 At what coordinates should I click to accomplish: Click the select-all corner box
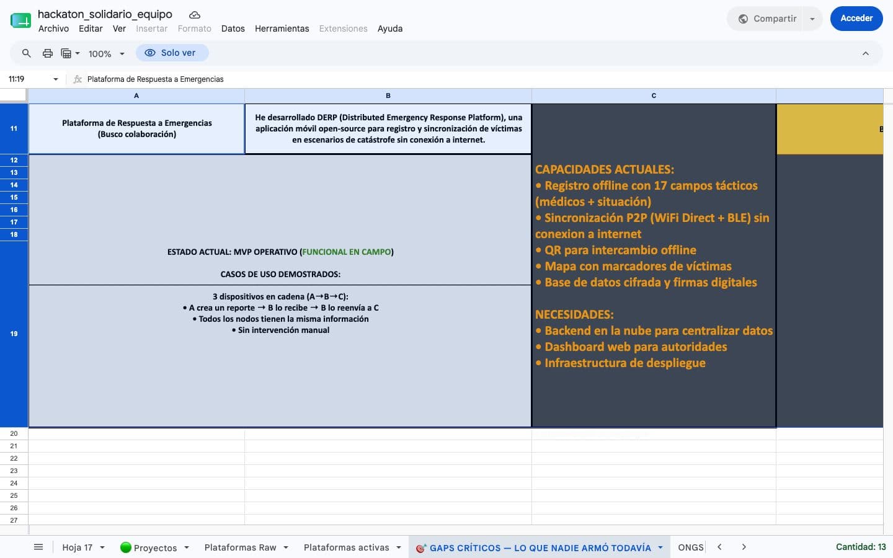coord(13,95)
